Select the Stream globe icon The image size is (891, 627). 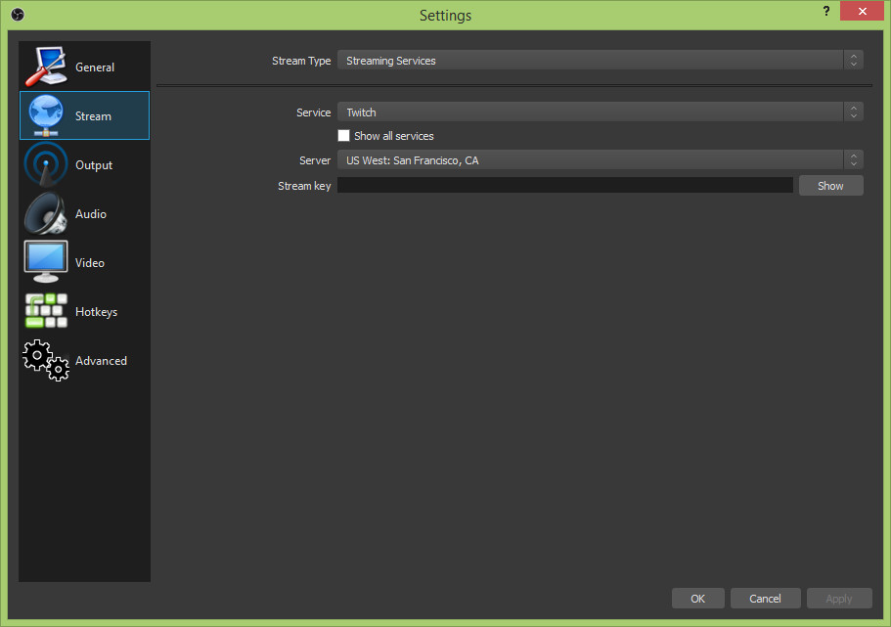46,115
